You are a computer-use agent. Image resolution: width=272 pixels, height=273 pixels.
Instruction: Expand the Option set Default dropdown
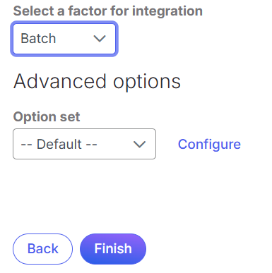pos(84,144)
